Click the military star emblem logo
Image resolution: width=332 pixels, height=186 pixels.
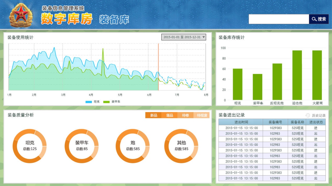pyautogui.click(x=21, y=15)
